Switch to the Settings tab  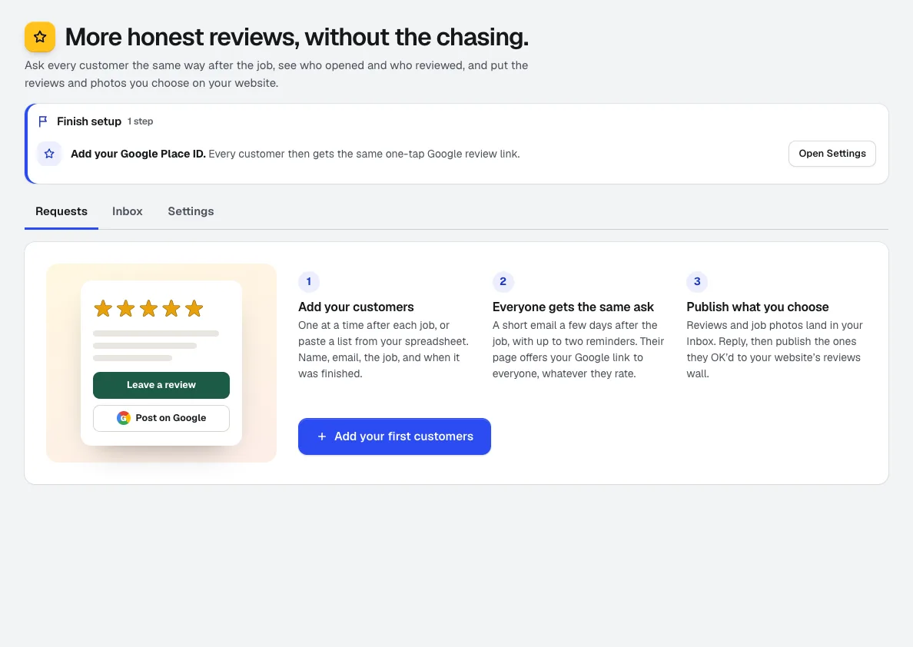191,211
